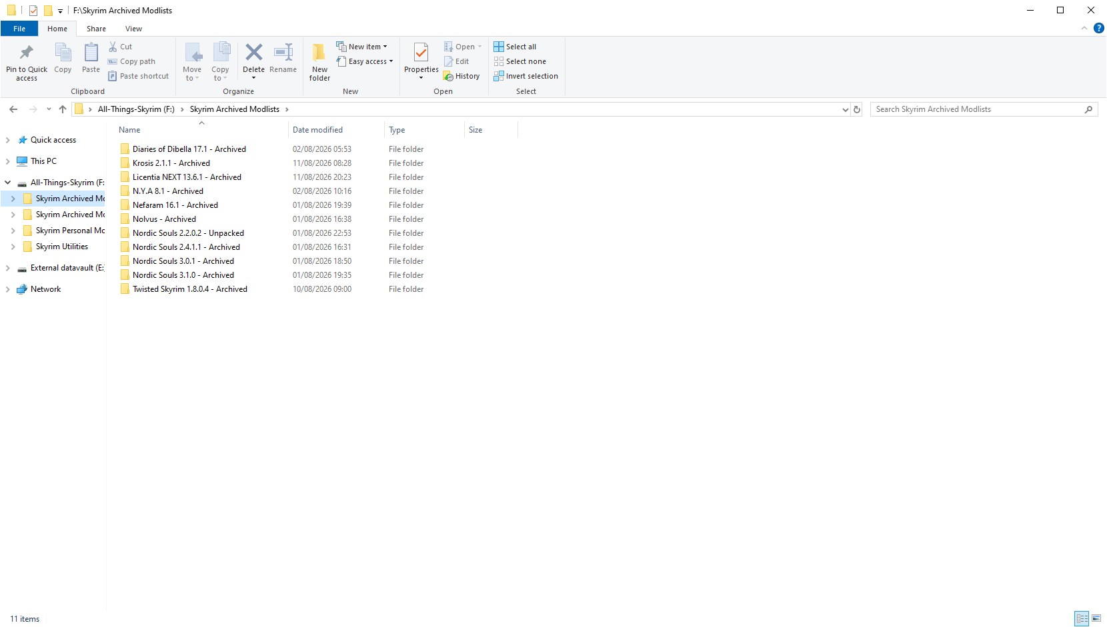Screen dimensions: 1107x627
Task: Expand Network in navigation pane
Action: (7, 289)
